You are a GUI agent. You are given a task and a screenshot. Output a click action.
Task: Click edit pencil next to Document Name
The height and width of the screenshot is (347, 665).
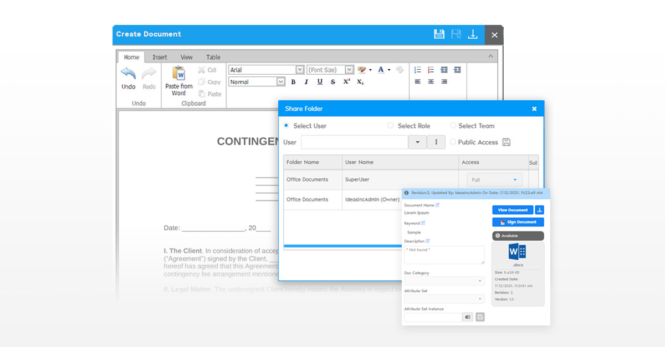(x=437, y=205)
